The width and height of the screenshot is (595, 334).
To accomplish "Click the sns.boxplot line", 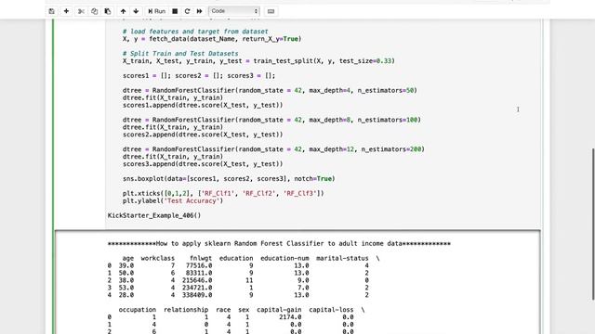I will (229, 179).
